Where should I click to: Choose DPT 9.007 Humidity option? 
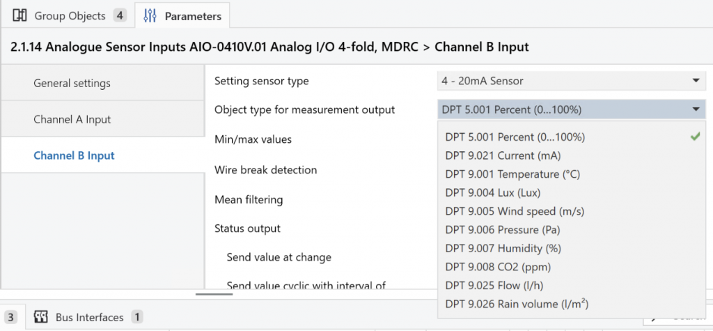[503, 248]
